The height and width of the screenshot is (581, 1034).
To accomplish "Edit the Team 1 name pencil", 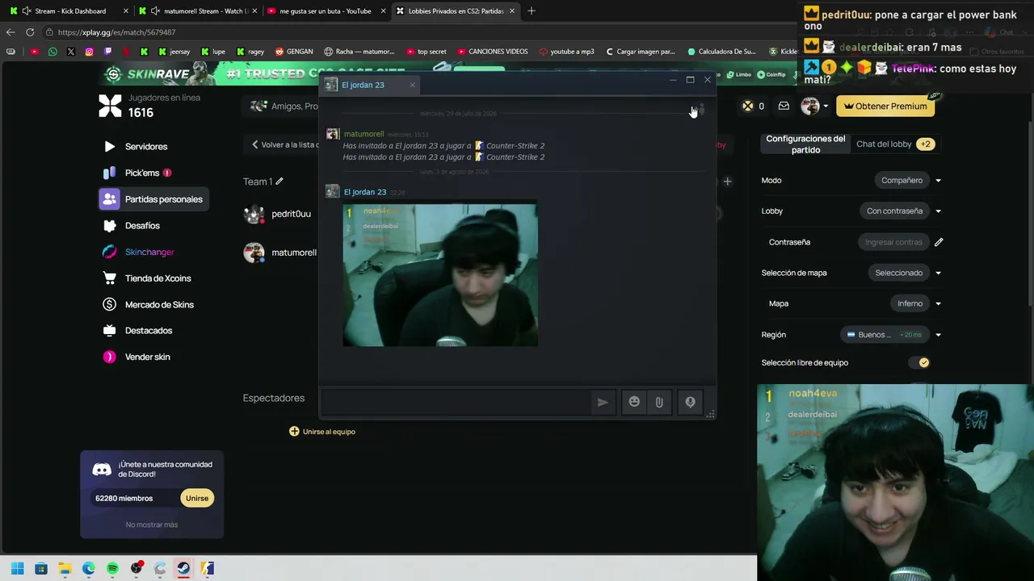I will [x=280, y=182].
